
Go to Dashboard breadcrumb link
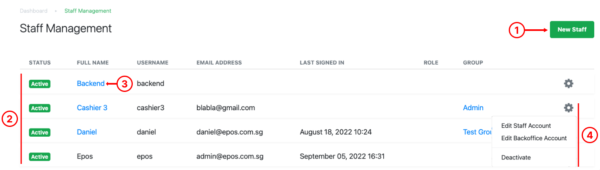pos(34,11)
